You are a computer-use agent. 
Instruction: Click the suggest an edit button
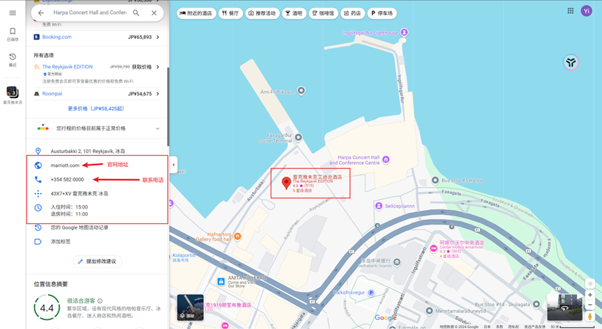point(97,262)
